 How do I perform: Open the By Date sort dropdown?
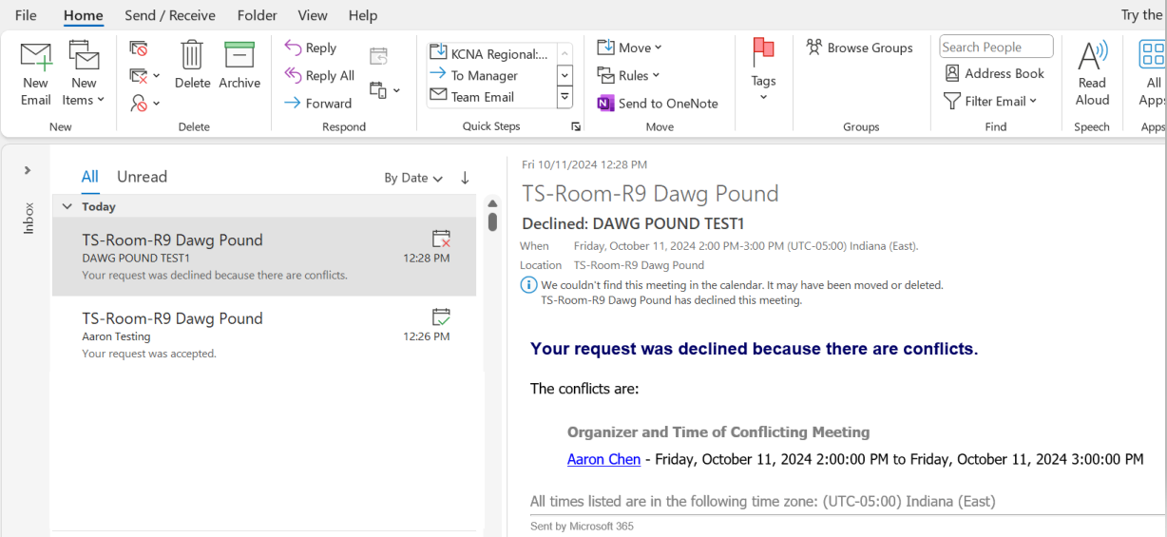click(x=413, y=178)
